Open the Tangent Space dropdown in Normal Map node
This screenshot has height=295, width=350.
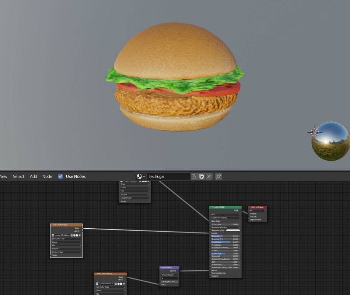tap(169, 275)
